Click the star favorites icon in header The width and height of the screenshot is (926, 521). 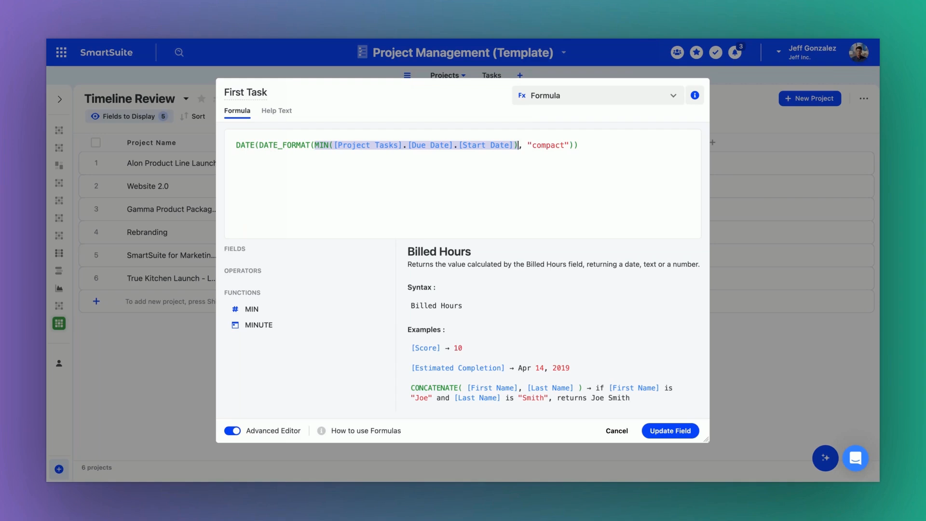click(696, 52)
